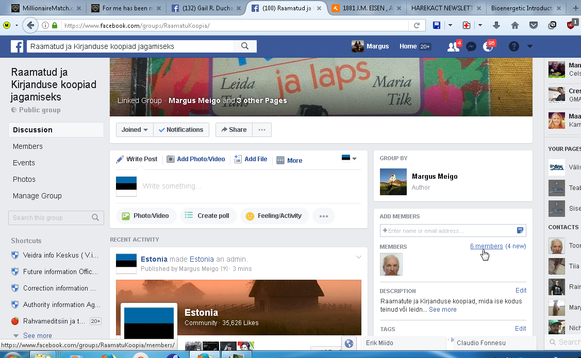Viewport: 581px width, 358px height.
Task: Click Feeling/Activity button
Action: click(x=275, y=216)
